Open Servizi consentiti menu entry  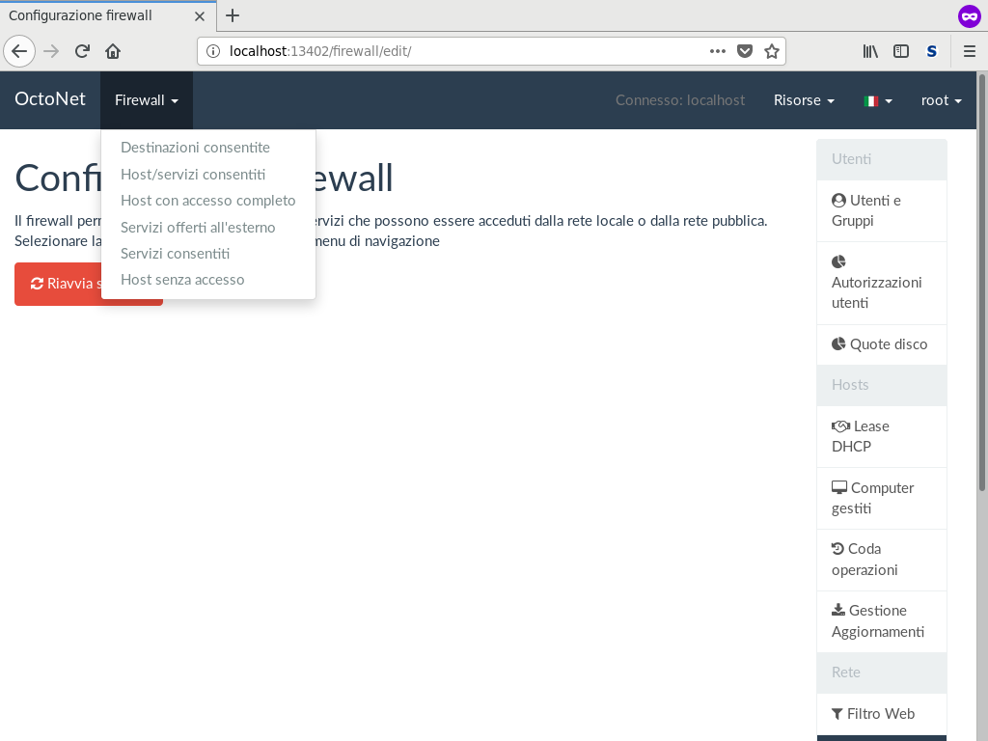176,254
